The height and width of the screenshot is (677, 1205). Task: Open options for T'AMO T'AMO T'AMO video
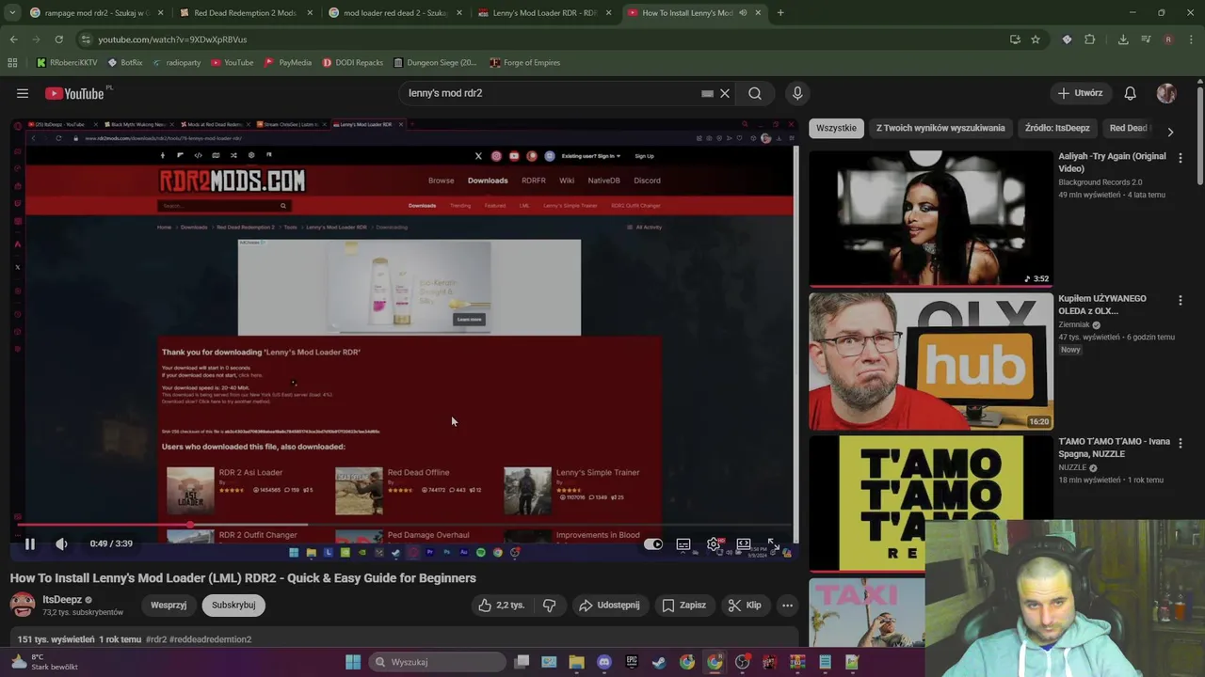(1181, 443)
